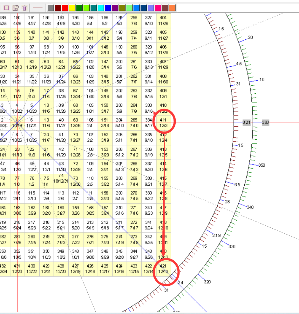Pick the cyan color swatch
This screenshot has height=314, width=299.
pos(101,8)
